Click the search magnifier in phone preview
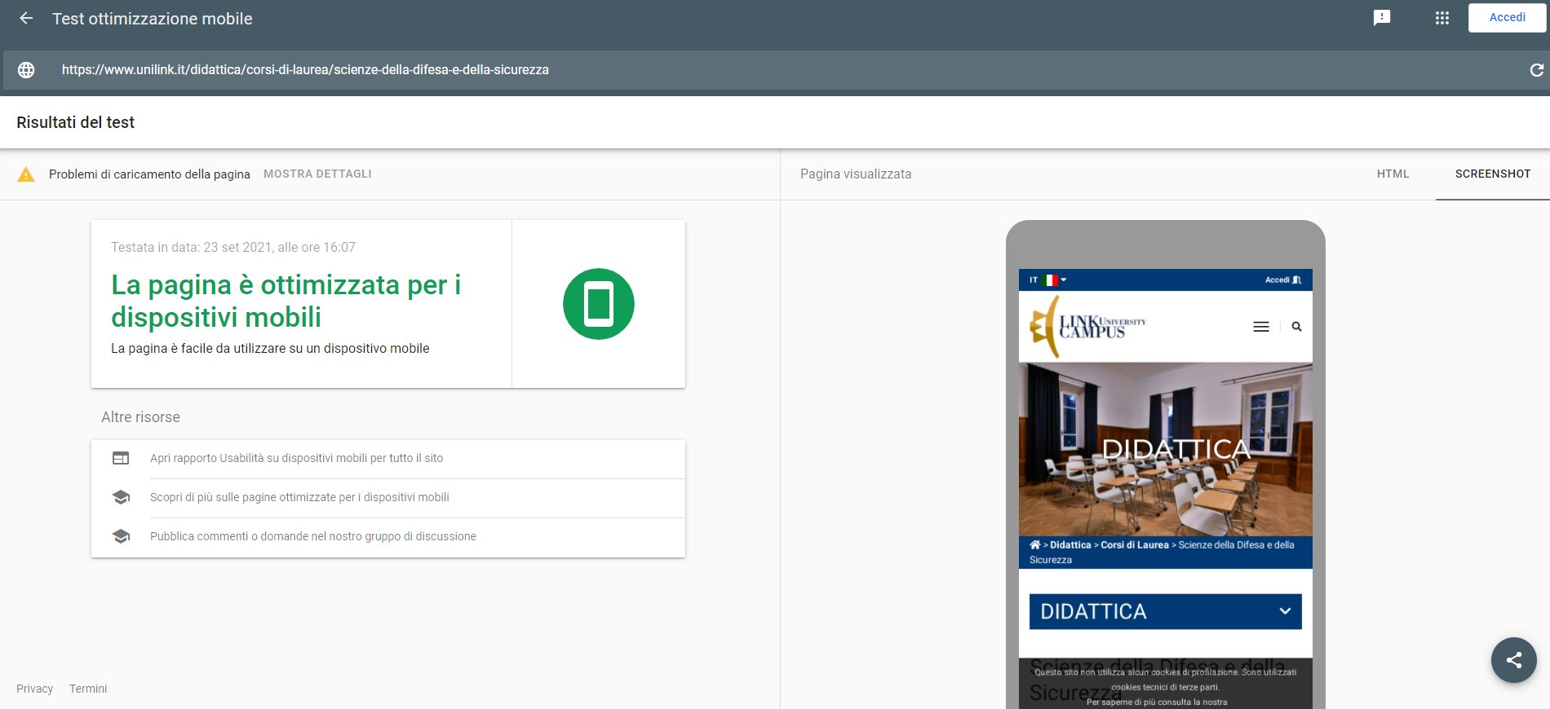Image resolution: width=1550 pixels, height=709 pixels. pos(1296,327)
